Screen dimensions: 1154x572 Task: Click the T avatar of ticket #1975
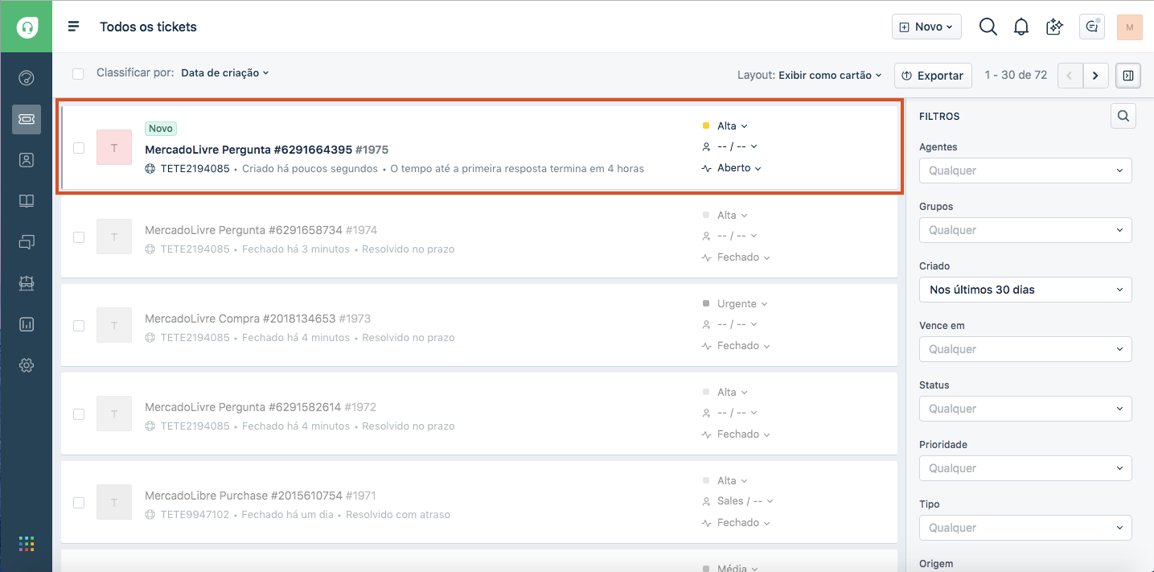coord(114,147)
